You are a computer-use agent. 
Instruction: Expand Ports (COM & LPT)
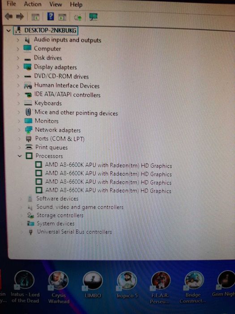(x=19, y=139)
